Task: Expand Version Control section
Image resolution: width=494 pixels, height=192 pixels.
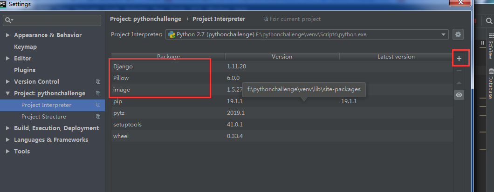Action: (x=8, y=82)
